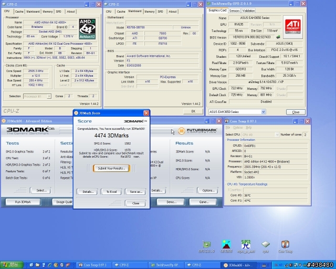Switch to TechPowerUp GPU-Z taskbar button
The height and width of the screenshot is (269, 336).
pyautogui.click(x=166, y=265)
